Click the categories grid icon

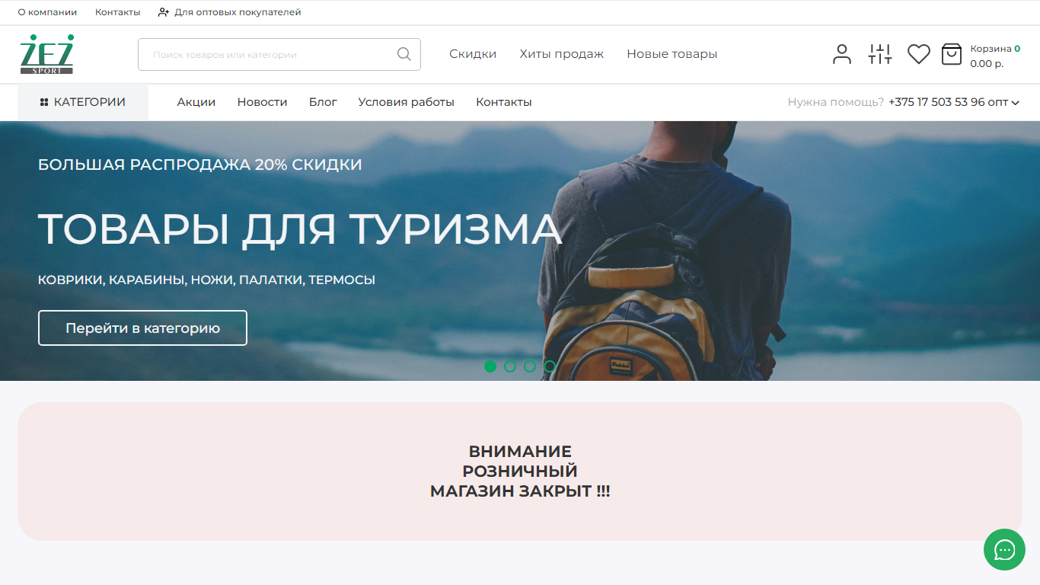tap(44, 102)
